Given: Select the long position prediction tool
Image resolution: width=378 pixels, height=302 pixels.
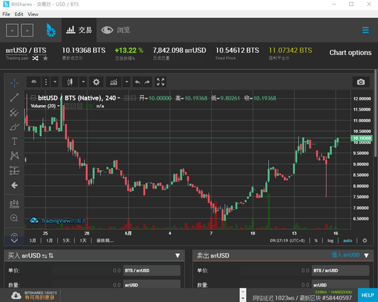Looking at the screenshot, I should (14, 171).
